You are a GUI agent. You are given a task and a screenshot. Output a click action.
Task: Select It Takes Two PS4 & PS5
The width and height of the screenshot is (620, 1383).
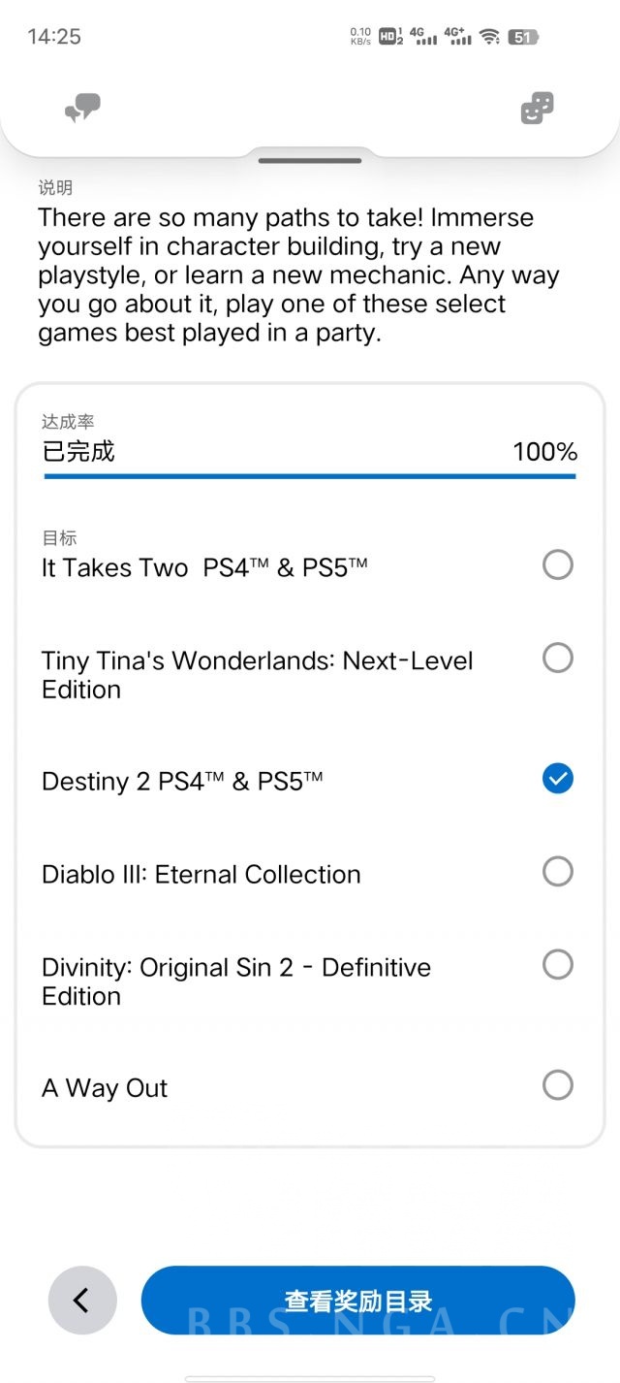tap(557, 564)
